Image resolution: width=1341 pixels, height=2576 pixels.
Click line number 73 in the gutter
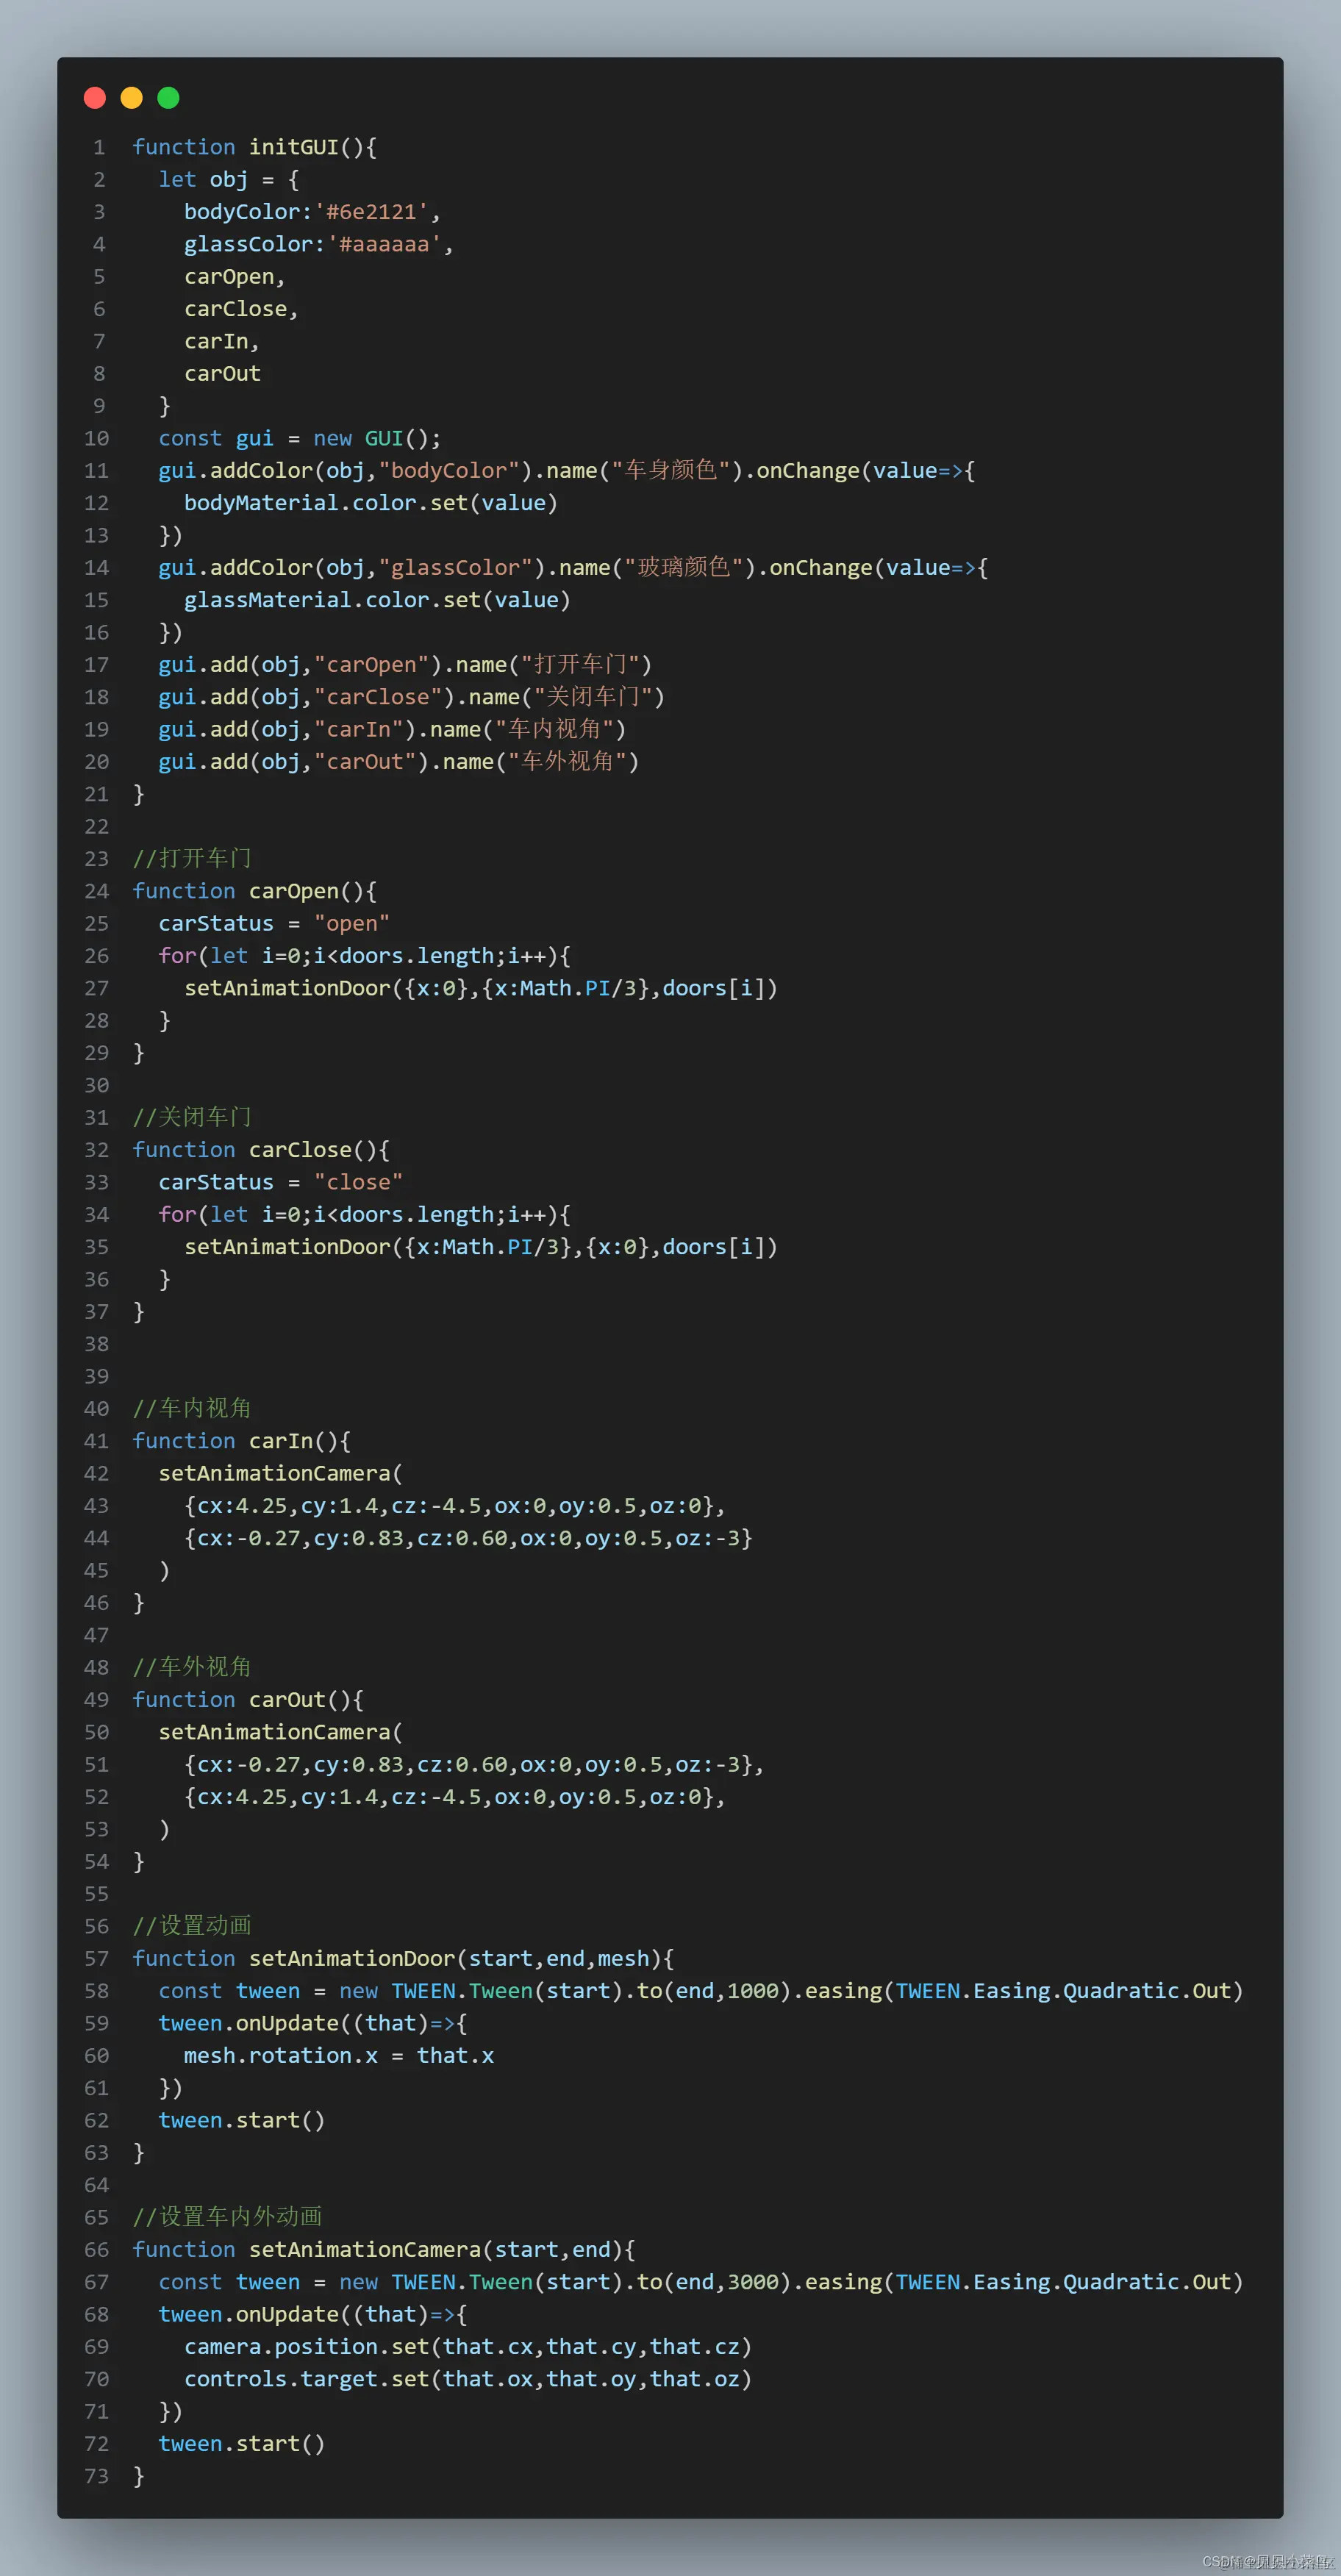click(97, 2476)
